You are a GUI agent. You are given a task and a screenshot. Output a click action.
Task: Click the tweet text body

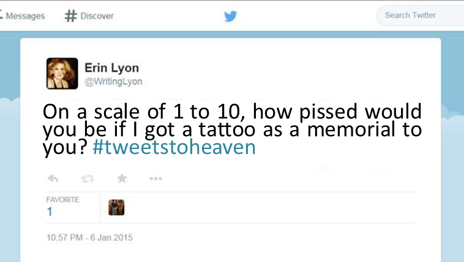click(232, 129)
